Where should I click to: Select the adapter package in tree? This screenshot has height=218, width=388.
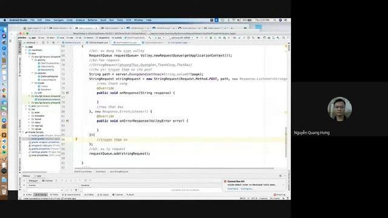(x=42, y=73)
